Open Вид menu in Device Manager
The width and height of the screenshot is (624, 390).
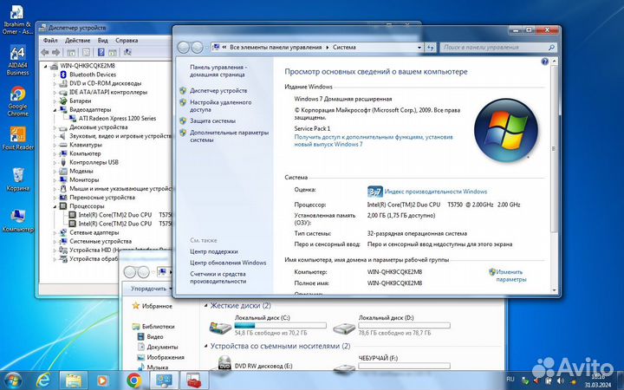(102, 40)
